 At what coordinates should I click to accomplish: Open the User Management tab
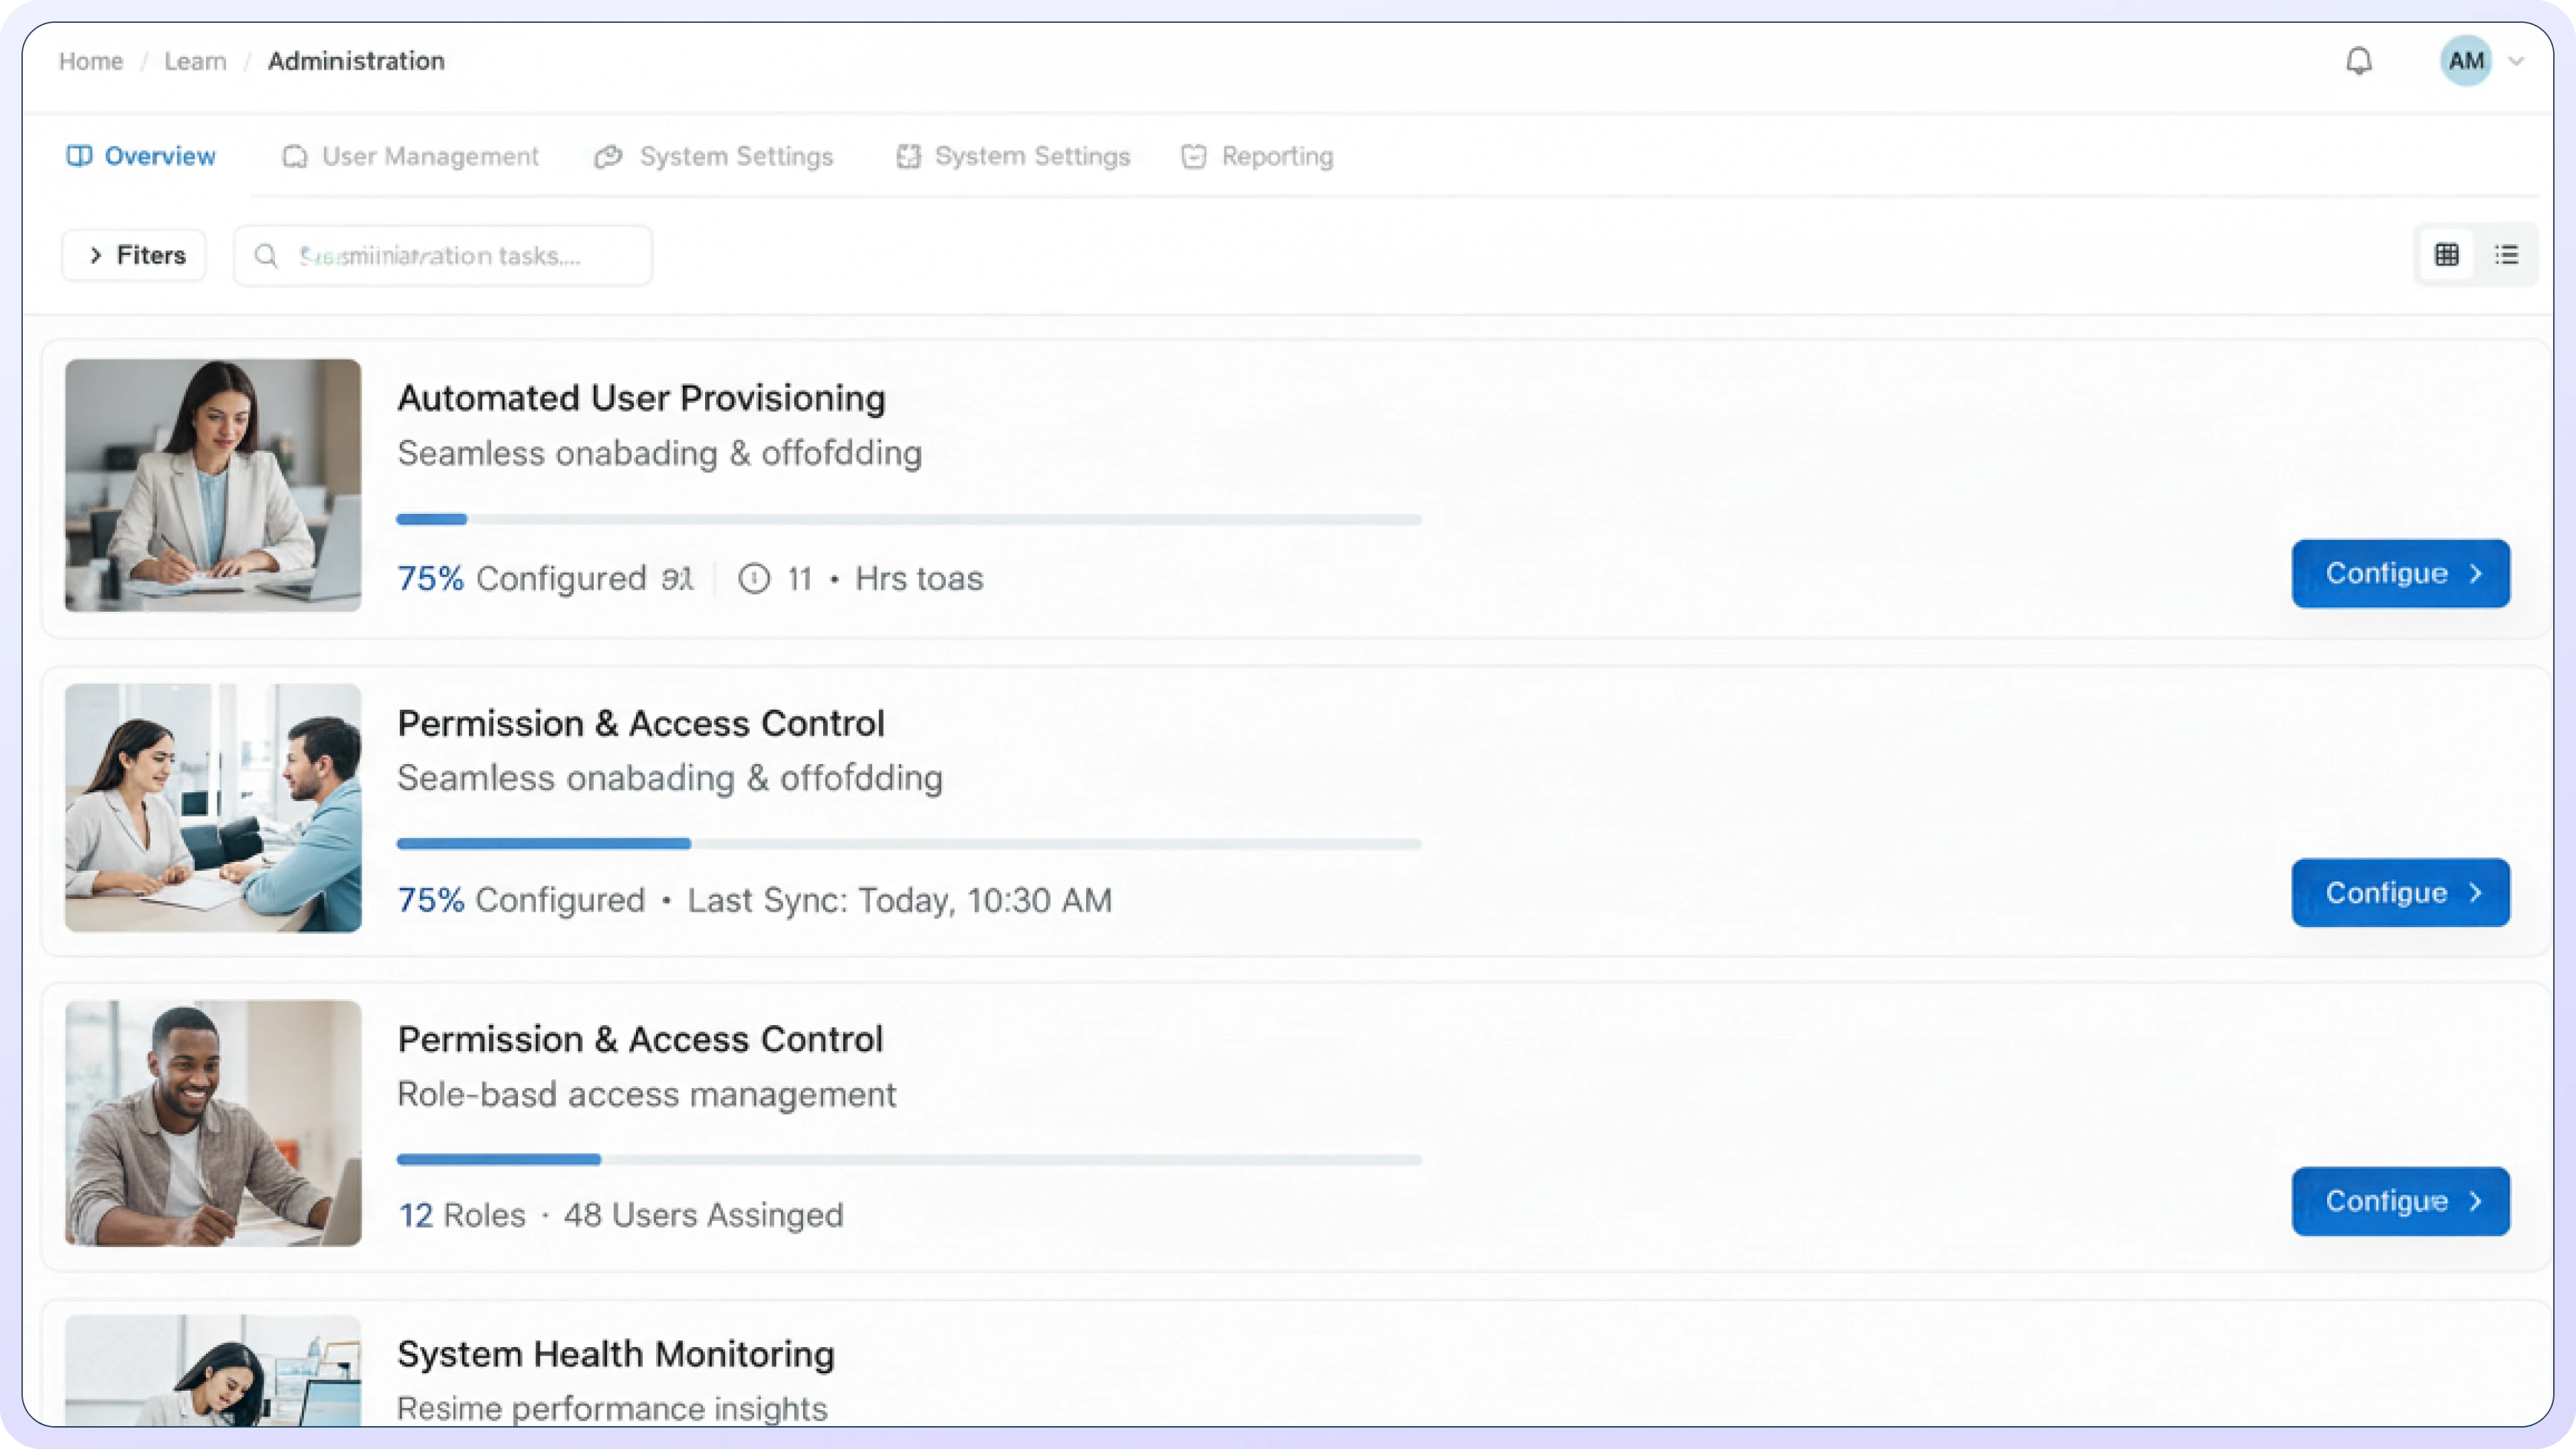click(411, 156)
